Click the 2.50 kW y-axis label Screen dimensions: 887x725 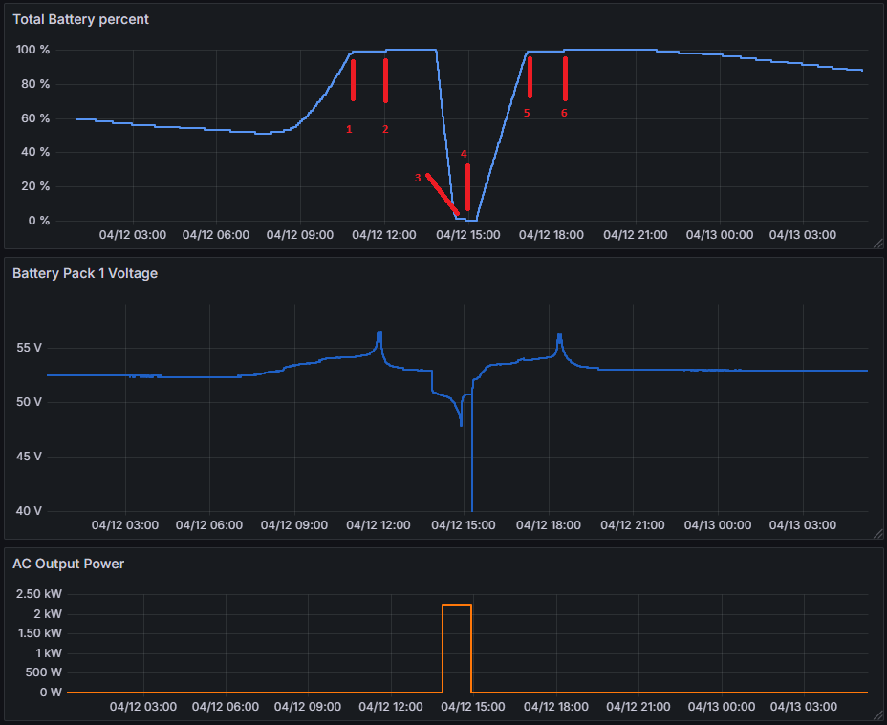[39, 594]
